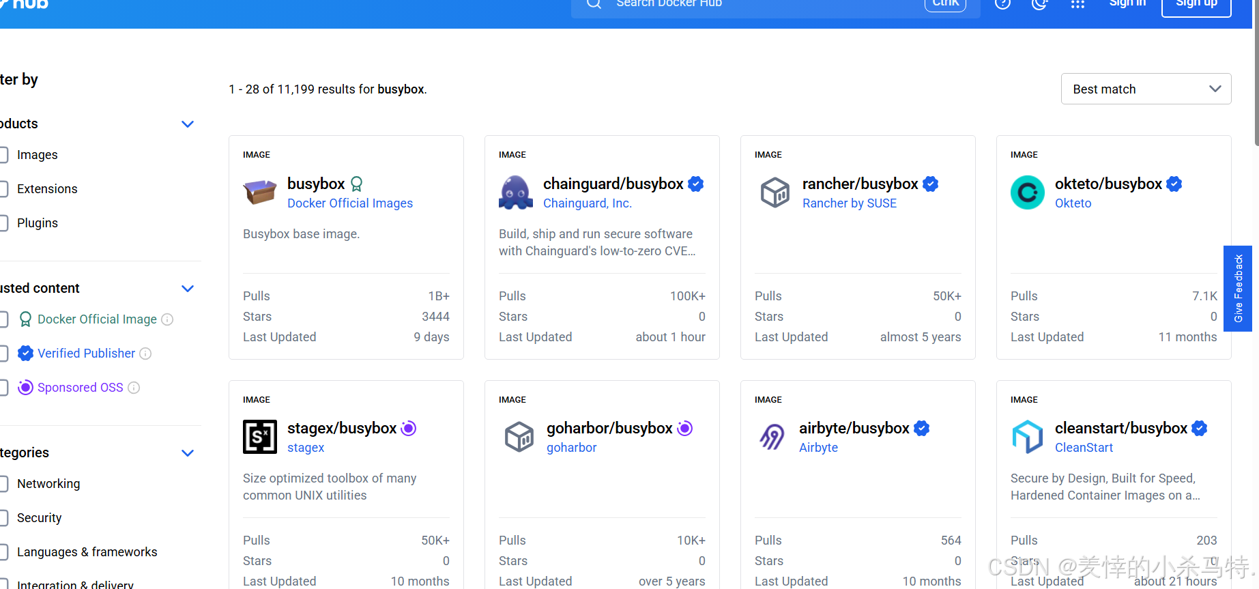Viewport: 1259px width, 589px height.
Task: Click info icon beside Verified Publisher filter
Action: [x=145, y=354]
